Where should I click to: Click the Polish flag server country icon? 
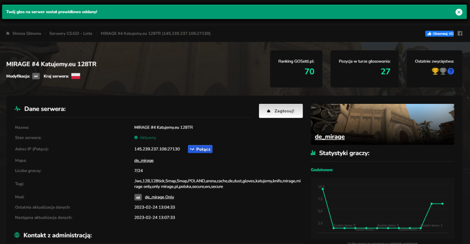point(76,76)
